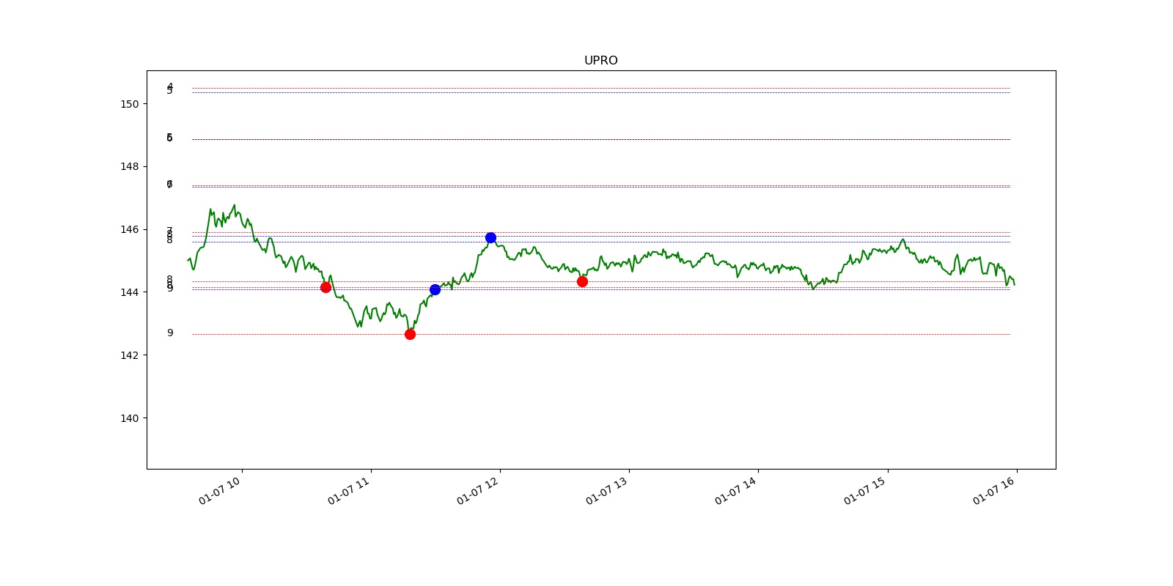1173x586 pixels.
Task: Click the 144 y-axis tick label
Action: click(130, 292)
